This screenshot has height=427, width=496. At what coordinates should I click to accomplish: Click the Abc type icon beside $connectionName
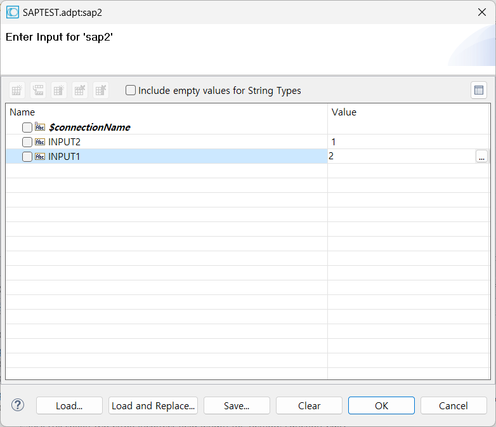tap(40, 127)
